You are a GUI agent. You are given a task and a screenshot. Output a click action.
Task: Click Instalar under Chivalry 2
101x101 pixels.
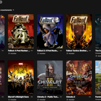coord(70,100)
